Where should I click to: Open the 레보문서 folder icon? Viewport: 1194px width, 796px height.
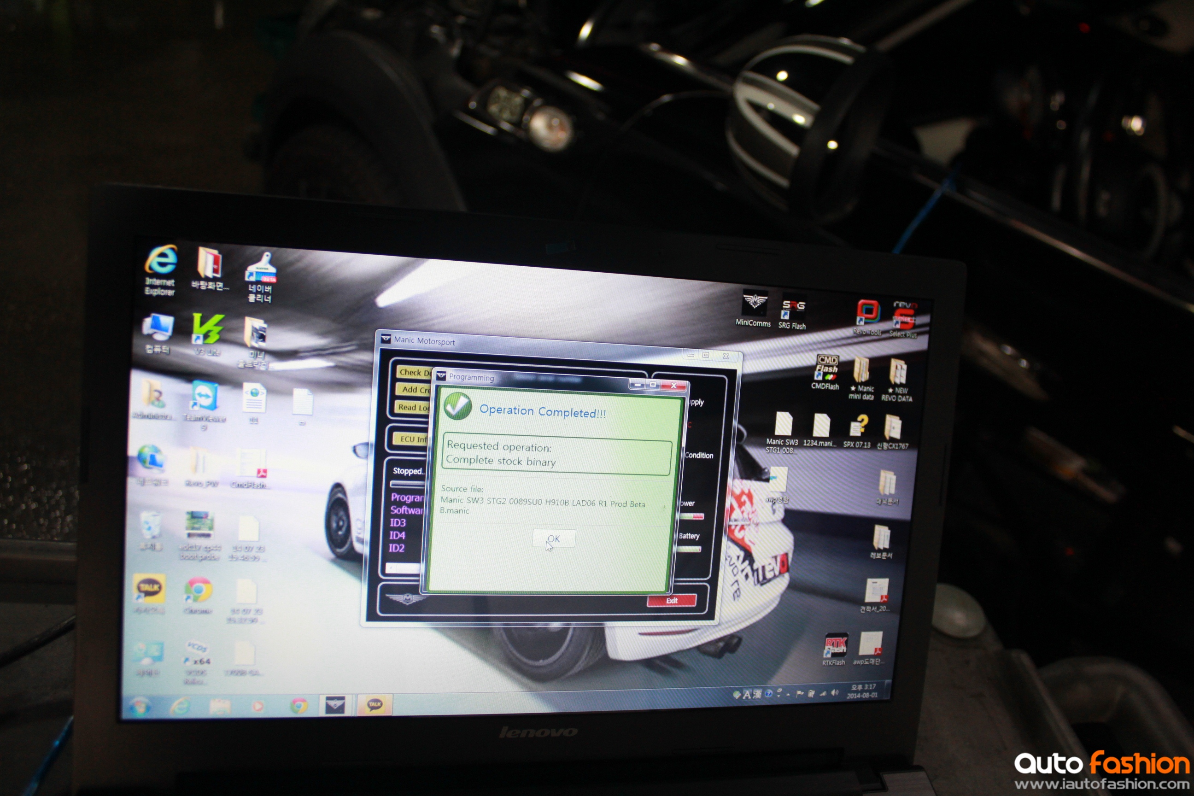coord(882,542)
